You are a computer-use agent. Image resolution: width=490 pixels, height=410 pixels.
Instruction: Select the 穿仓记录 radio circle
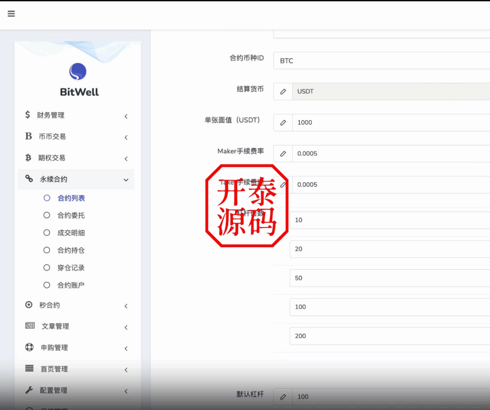(x=47, y=268)
